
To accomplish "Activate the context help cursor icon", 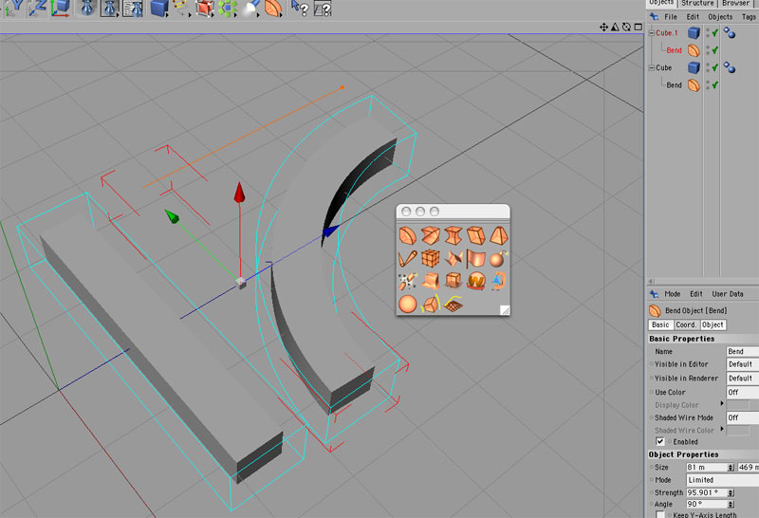I will [300, 8].
